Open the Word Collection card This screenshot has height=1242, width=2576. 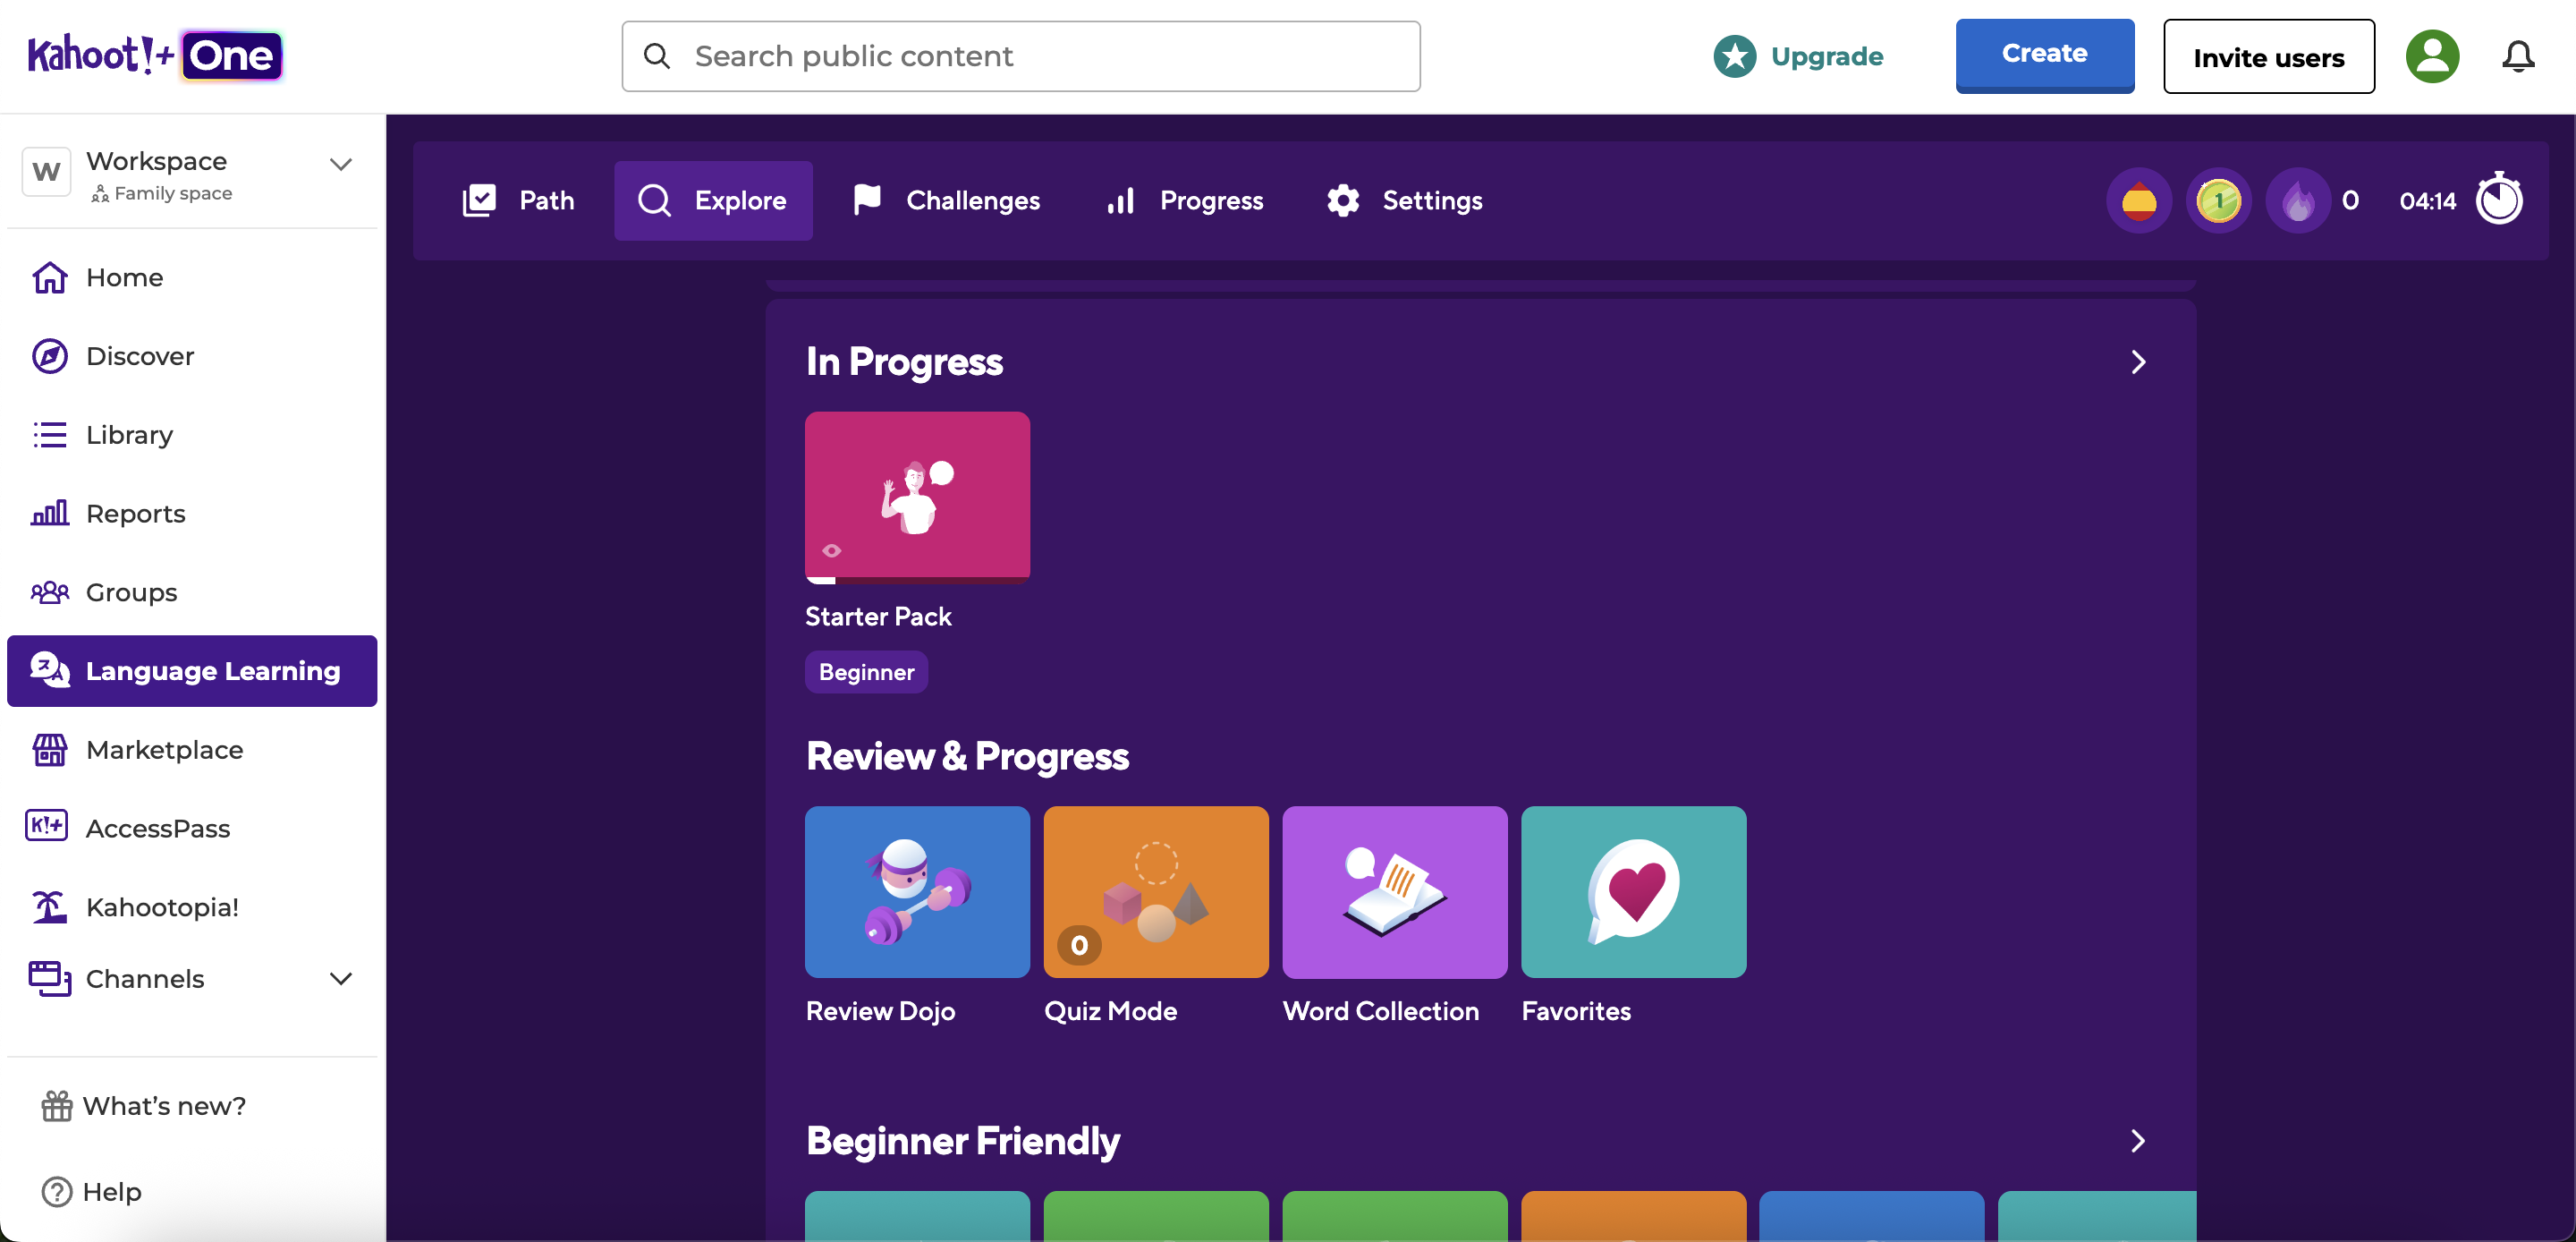[1395, 892]
